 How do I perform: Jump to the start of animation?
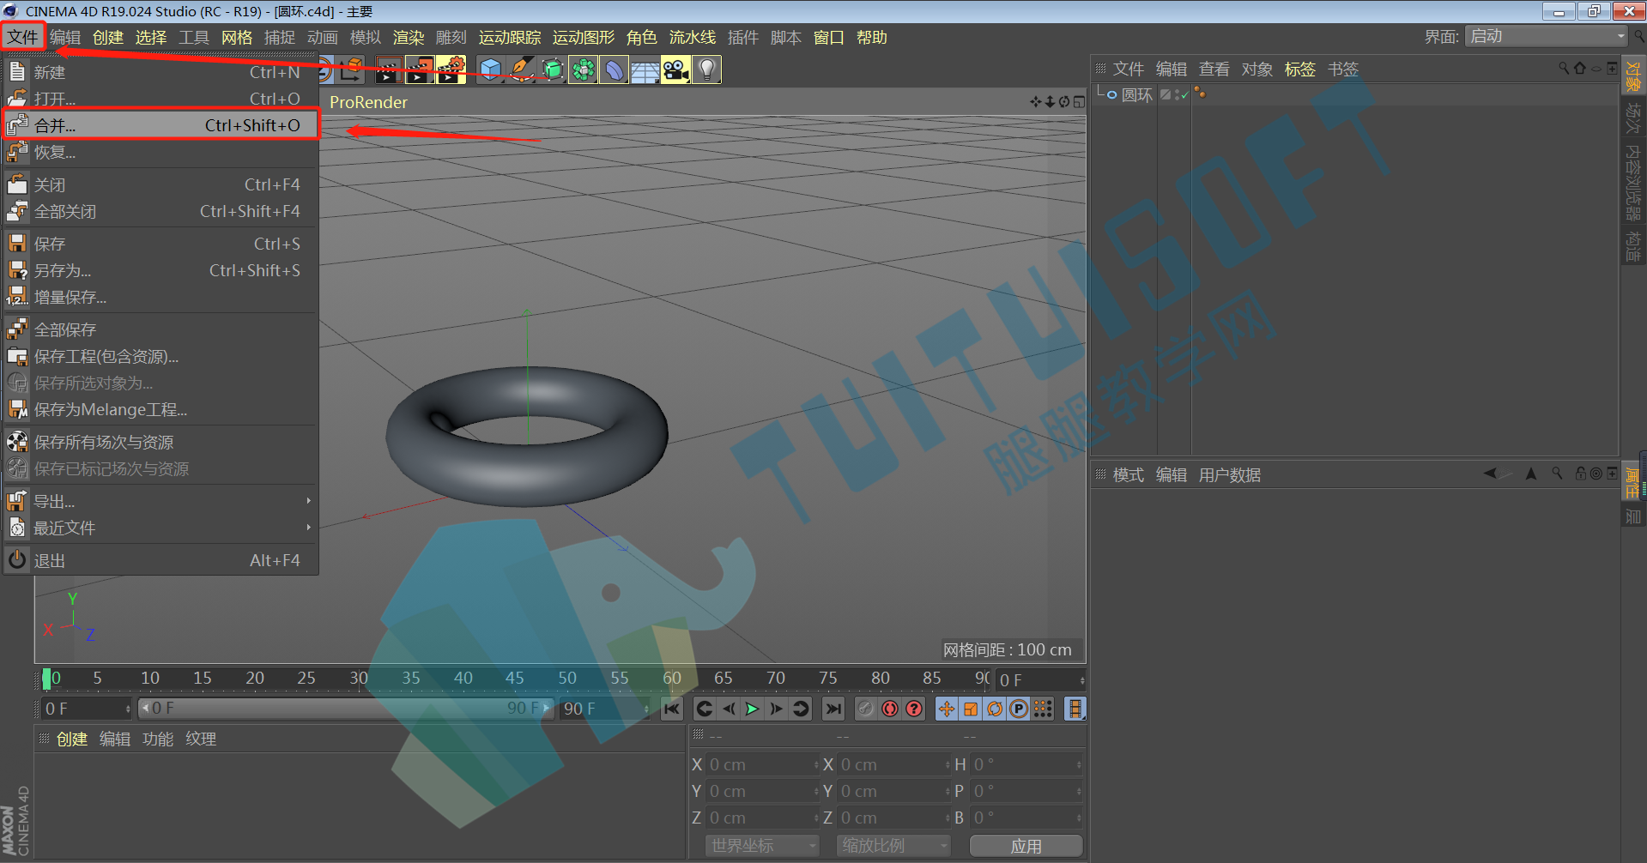click(x=672, y=709)
